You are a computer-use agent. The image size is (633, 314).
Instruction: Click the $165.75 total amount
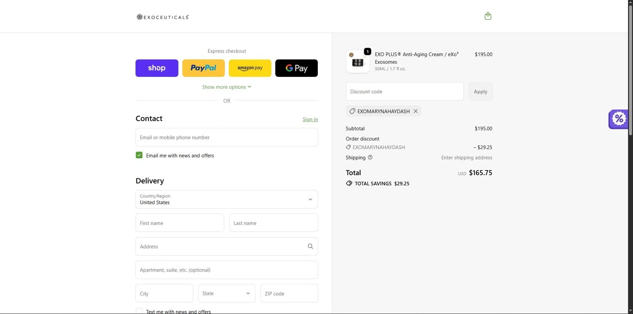tap(481, 173)
